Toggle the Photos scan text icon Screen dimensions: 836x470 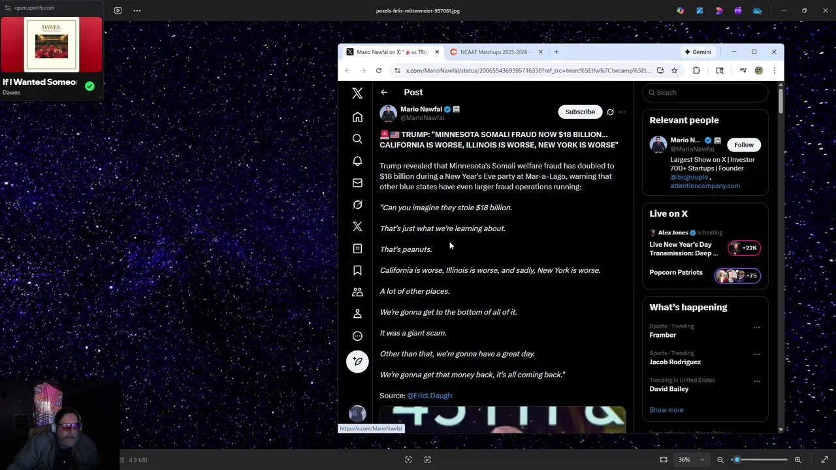[x=428, y=460]
